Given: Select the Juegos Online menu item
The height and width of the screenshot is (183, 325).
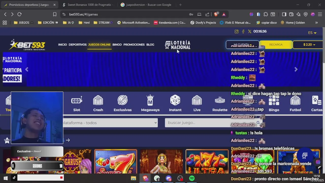Looking at the screenshot, I should [x=99, y=45].
